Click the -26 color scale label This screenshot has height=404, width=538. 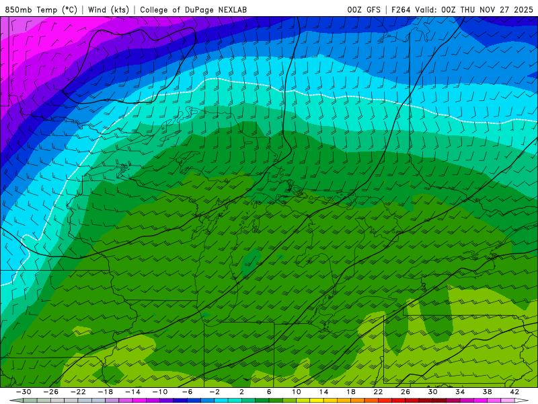coord(51,392)
